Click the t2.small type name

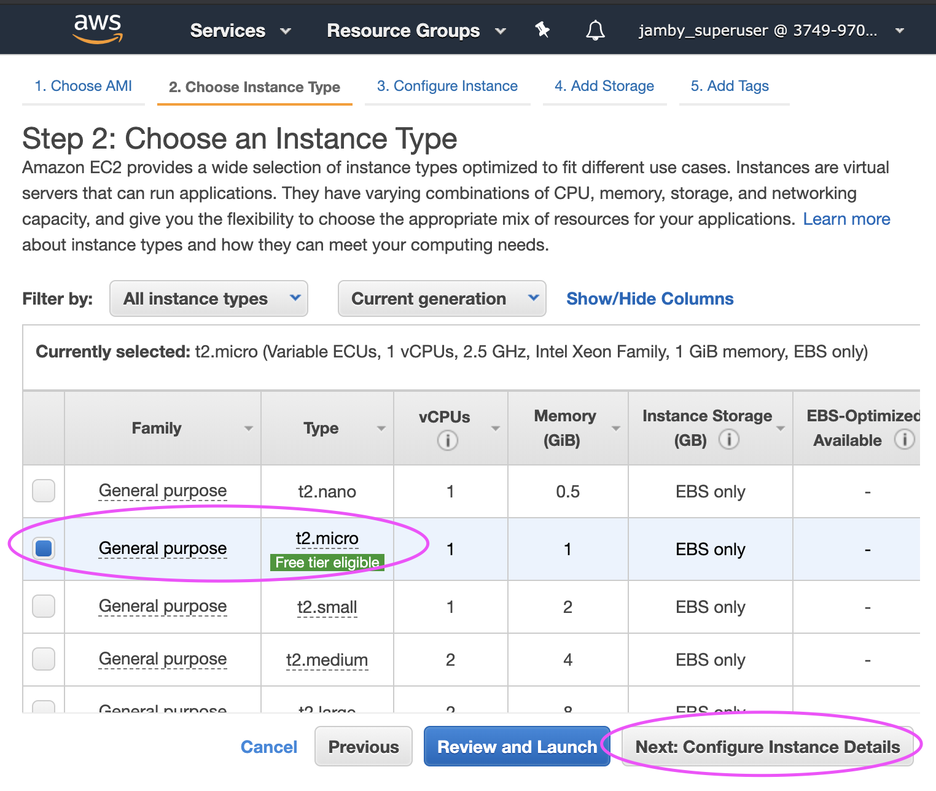coord(327,607)
